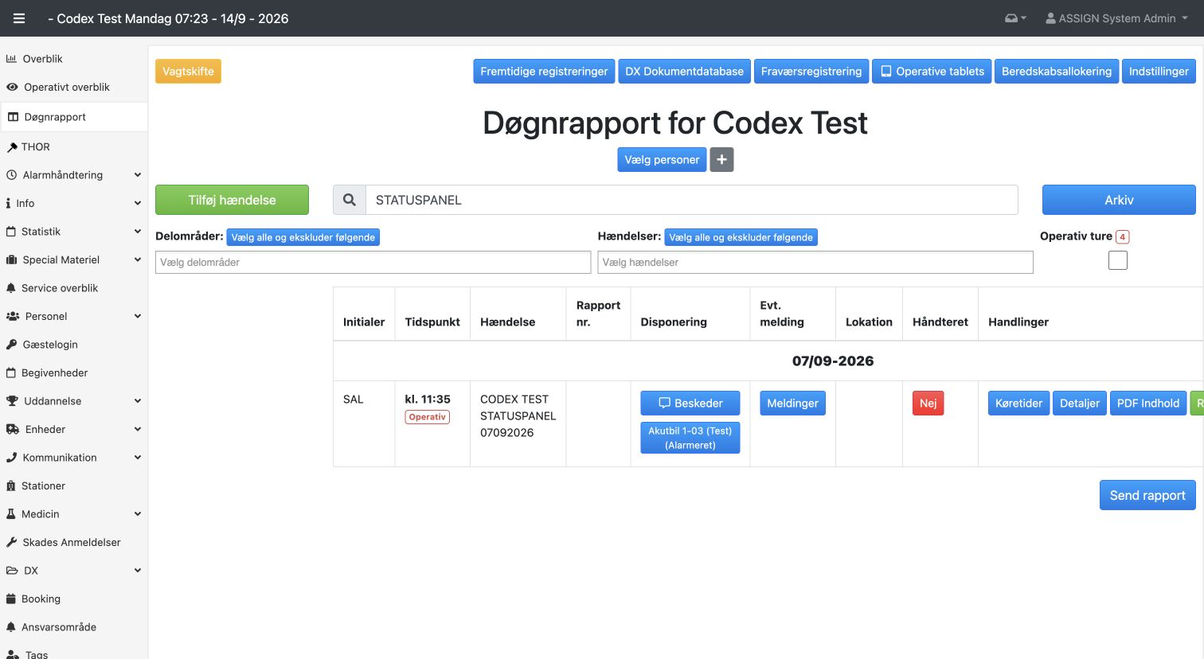
Task: Click the green Tilføj hændelse button
Action: (232, 200)
